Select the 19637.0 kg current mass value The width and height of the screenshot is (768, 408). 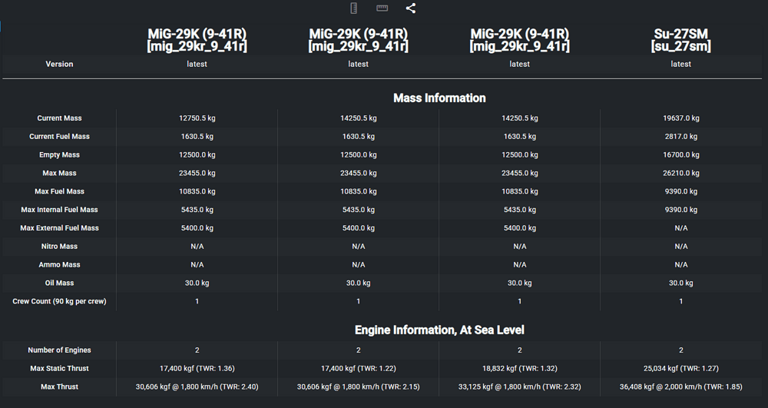680,118
